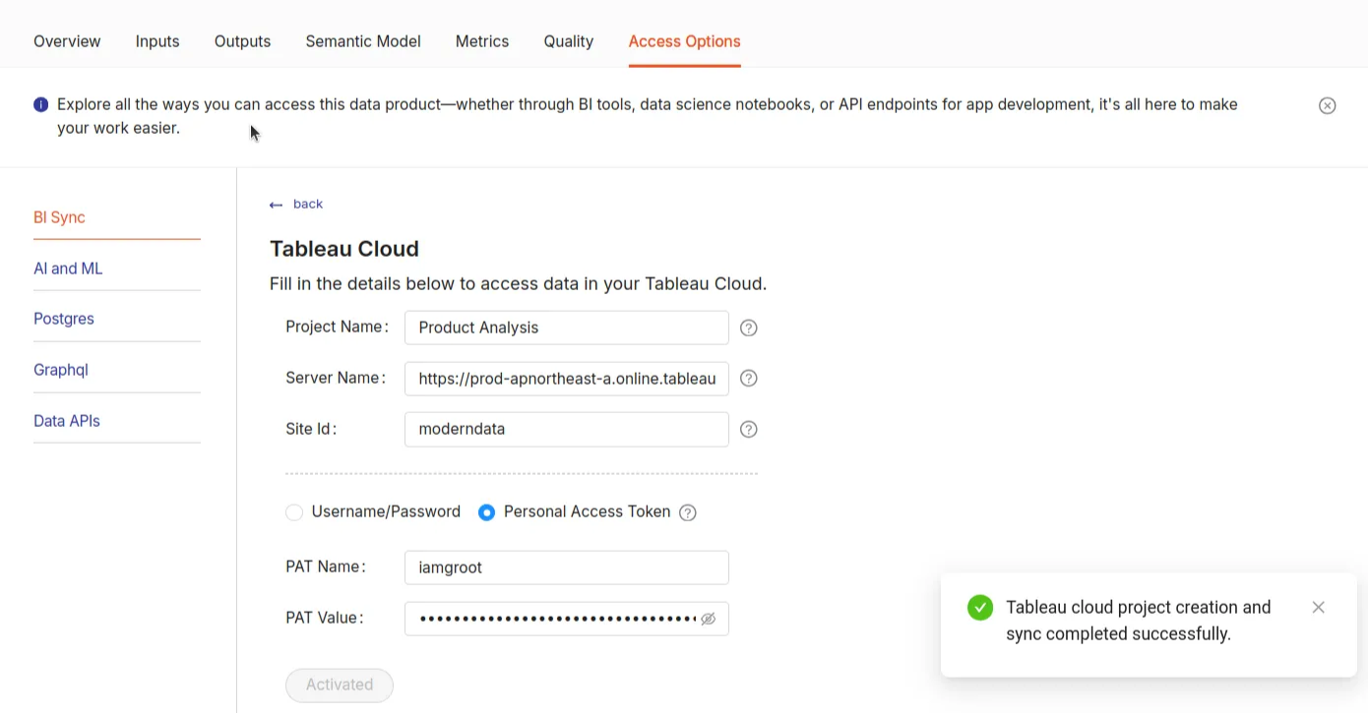The width and height of the screenshot is (1368, 713).
Task: Open Postgres access option
Action: pyautogui.click(x=64, y=319)
